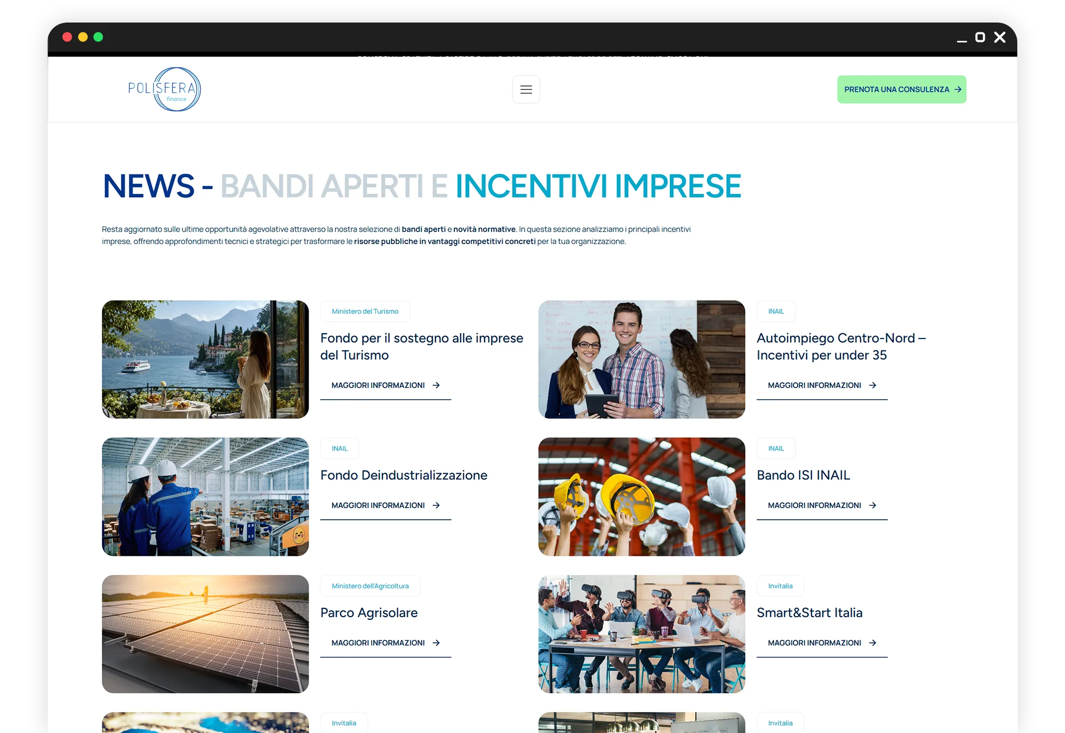Screen dimensions: 1065x733
Task: Select Invitalia tag above Smart&Start Italia
Action: tap(780, 586)
